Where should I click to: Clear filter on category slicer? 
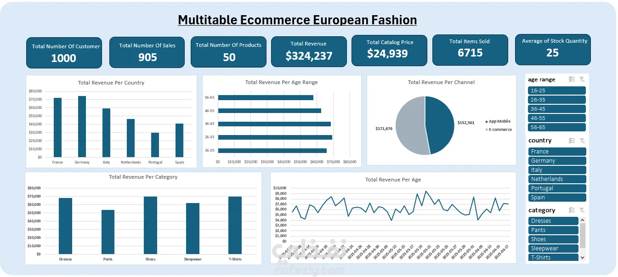(582, 210)
